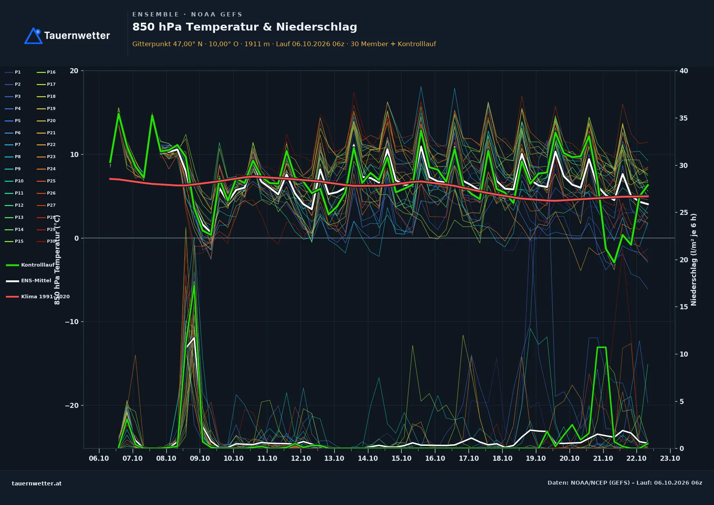This screenshot has height=505, width=714.
Task: Click the 12.10 date tick label
Action: coord(301,458)
